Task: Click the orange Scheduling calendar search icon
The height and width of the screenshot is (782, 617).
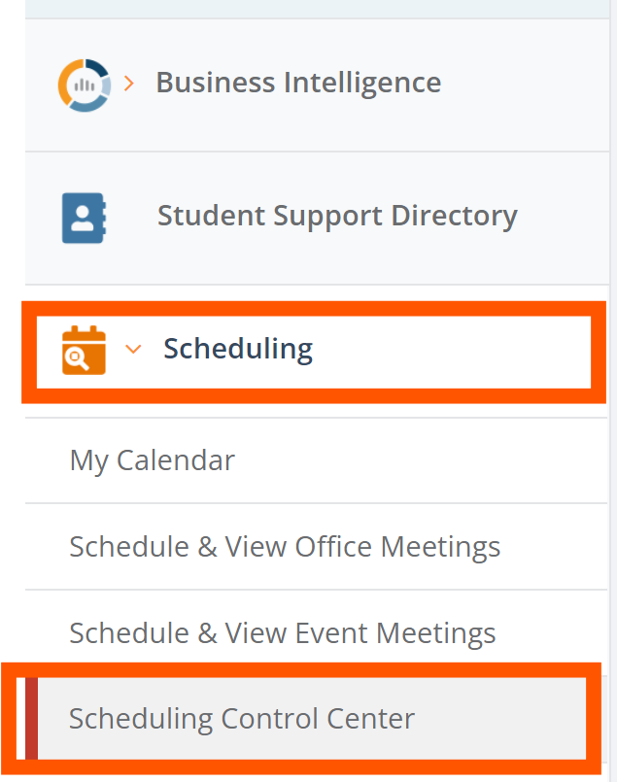Action: click(x=82, y=350)
